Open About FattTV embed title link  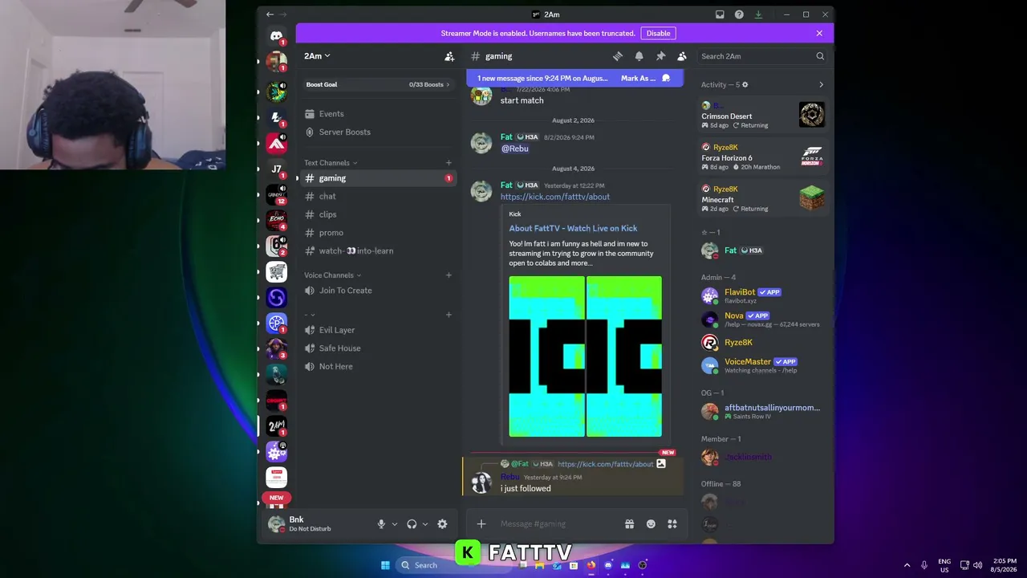573,228
